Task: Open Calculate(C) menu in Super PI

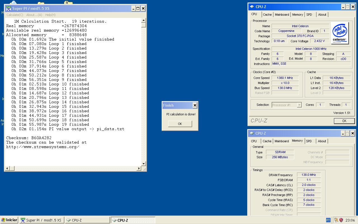Action: [x=15, y=15]
